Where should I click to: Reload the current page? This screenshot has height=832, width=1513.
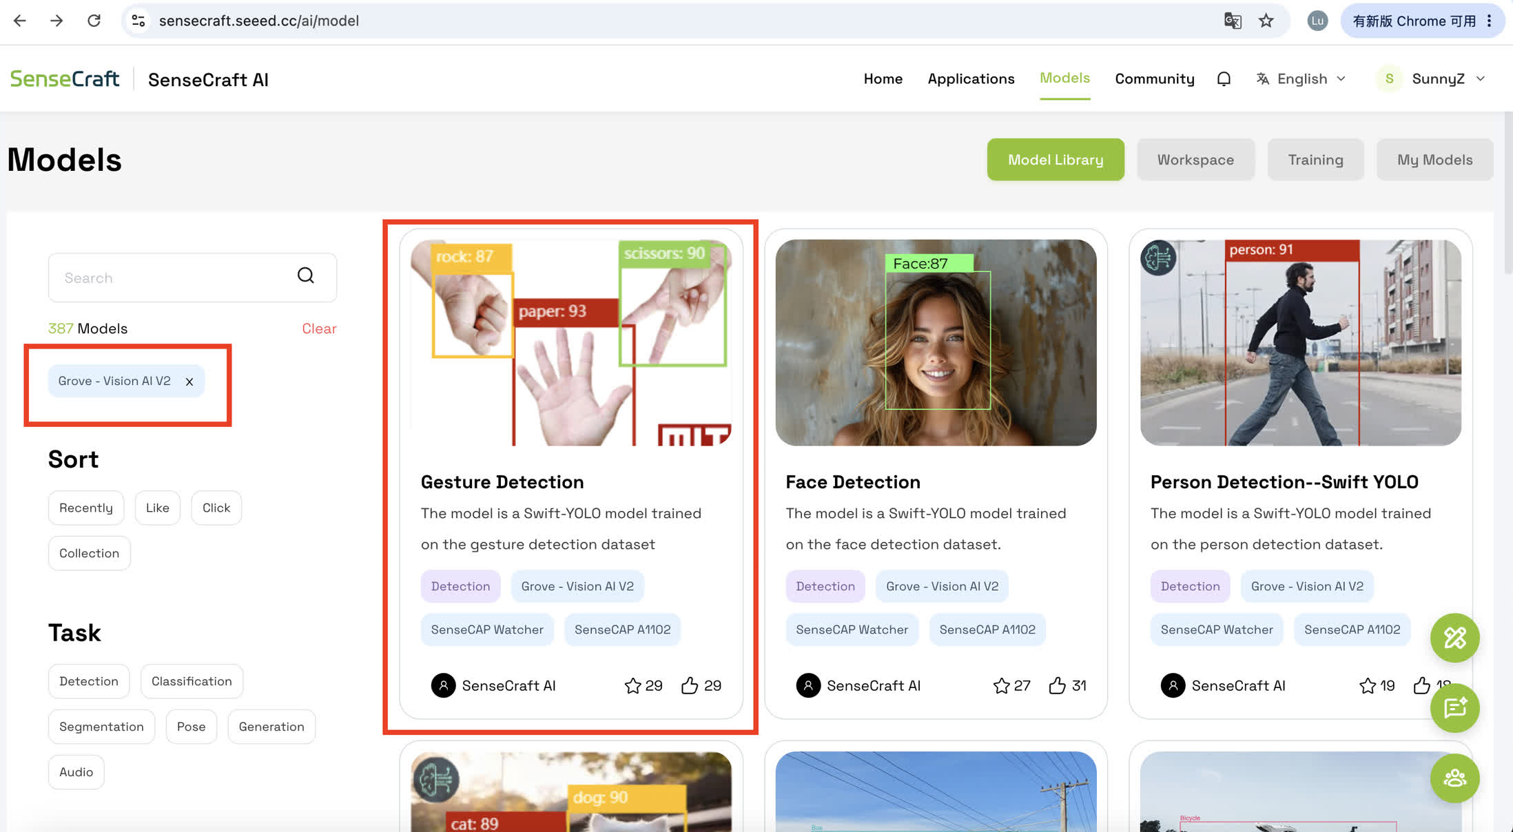pos(94,21)
